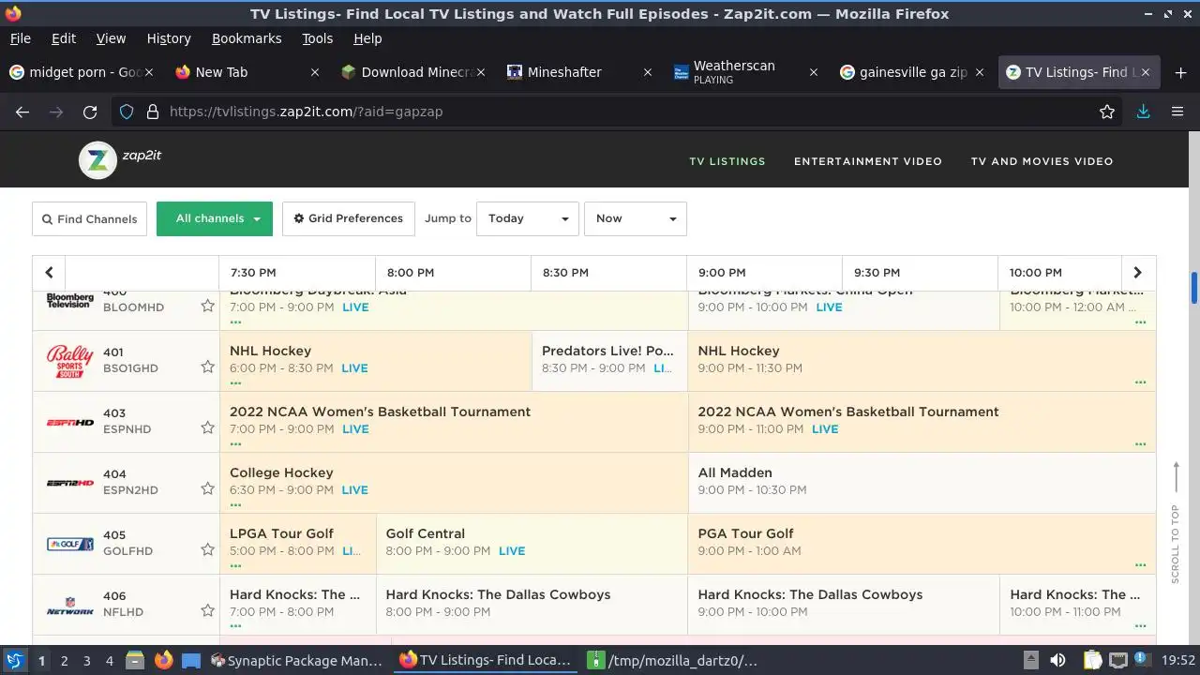Image resolution: width=1200 pixels, height=675 pixels.
Task: Favorite BLOOMHD channel with star
Action: click(207, 306)
